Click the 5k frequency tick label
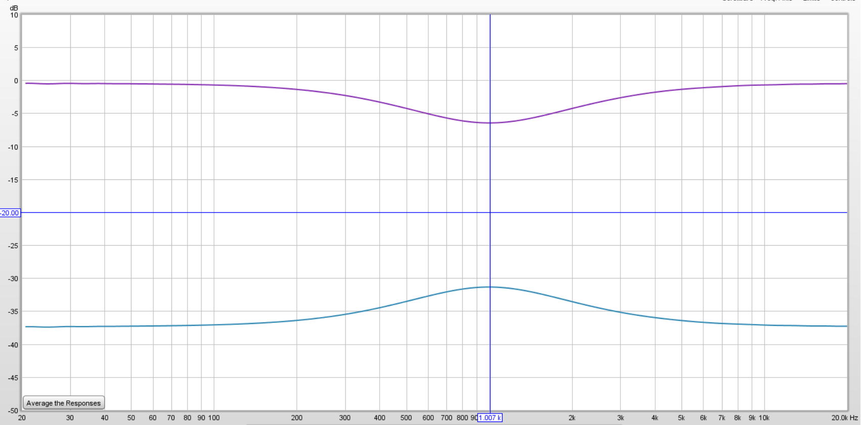Screen dimensions: 861x425 [681, 418]
